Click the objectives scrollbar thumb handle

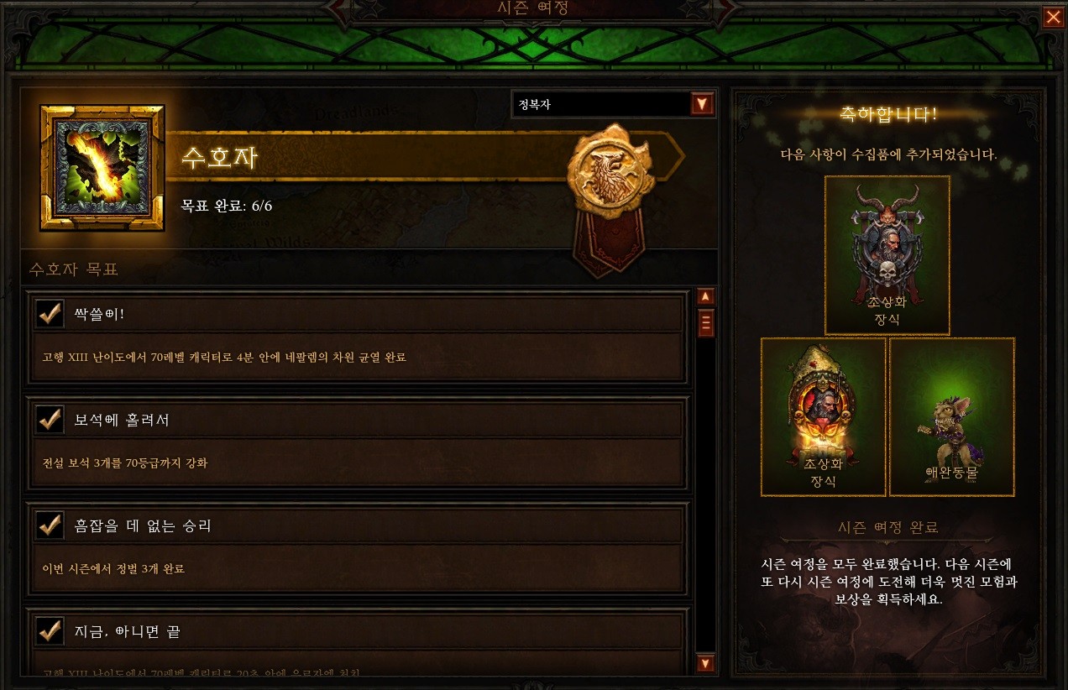click(x=706, y=322)
